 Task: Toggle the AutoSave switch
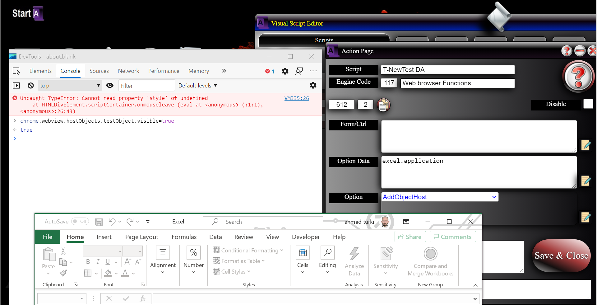80,221
